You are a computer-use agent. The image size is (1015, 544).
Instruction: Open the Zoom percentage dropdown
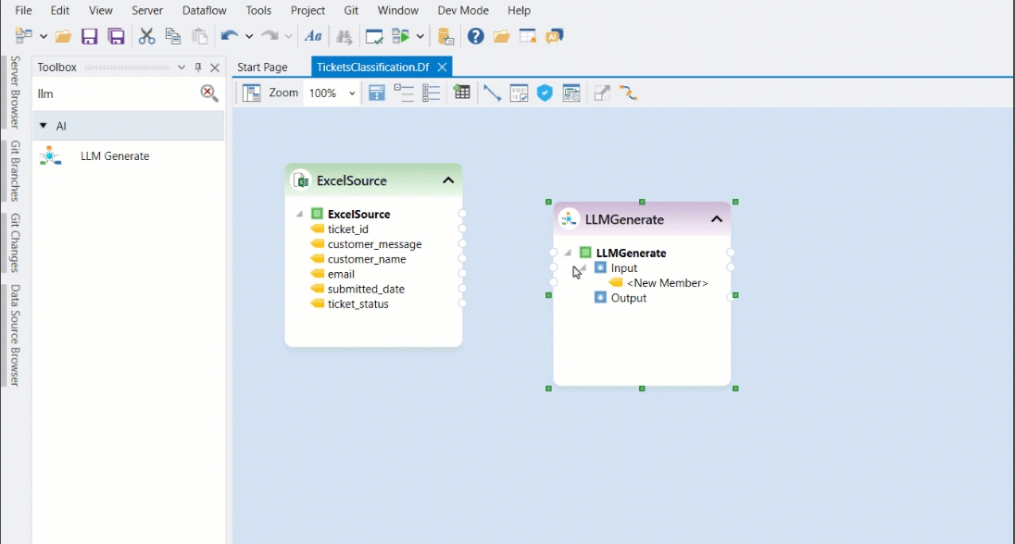click(x=352, y=93)
